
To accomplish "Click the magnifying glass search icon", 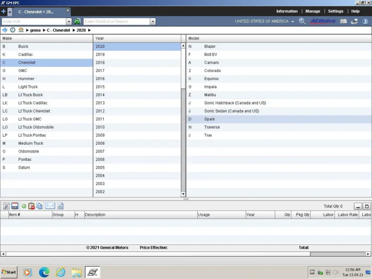I will (302, 21).
